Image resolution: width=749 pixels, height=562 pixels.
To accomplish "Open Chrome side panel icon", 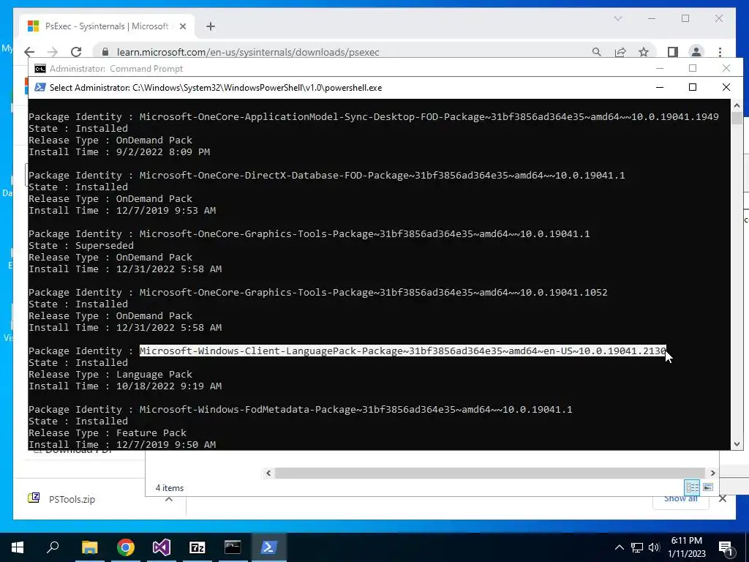I will (673, 52).
